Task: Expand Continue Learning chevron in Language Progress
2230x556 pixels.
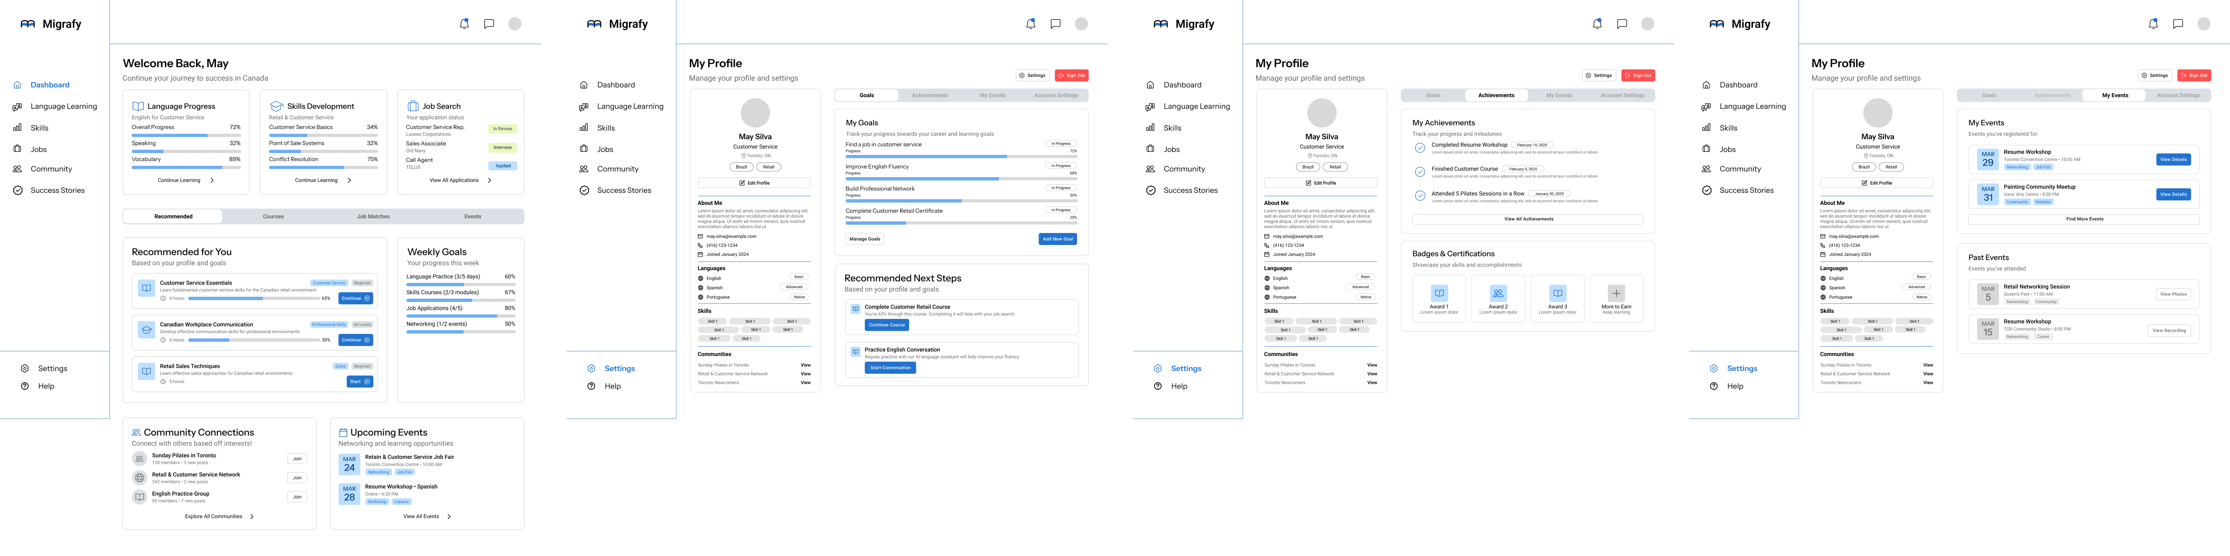Action: 212,181
